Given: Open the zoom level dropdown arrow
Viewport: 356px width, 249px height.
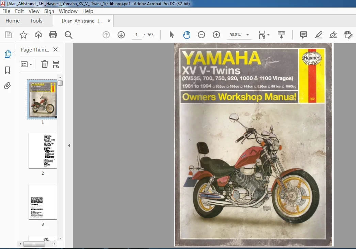Looking at the screenshot, I should coord(248,35).
